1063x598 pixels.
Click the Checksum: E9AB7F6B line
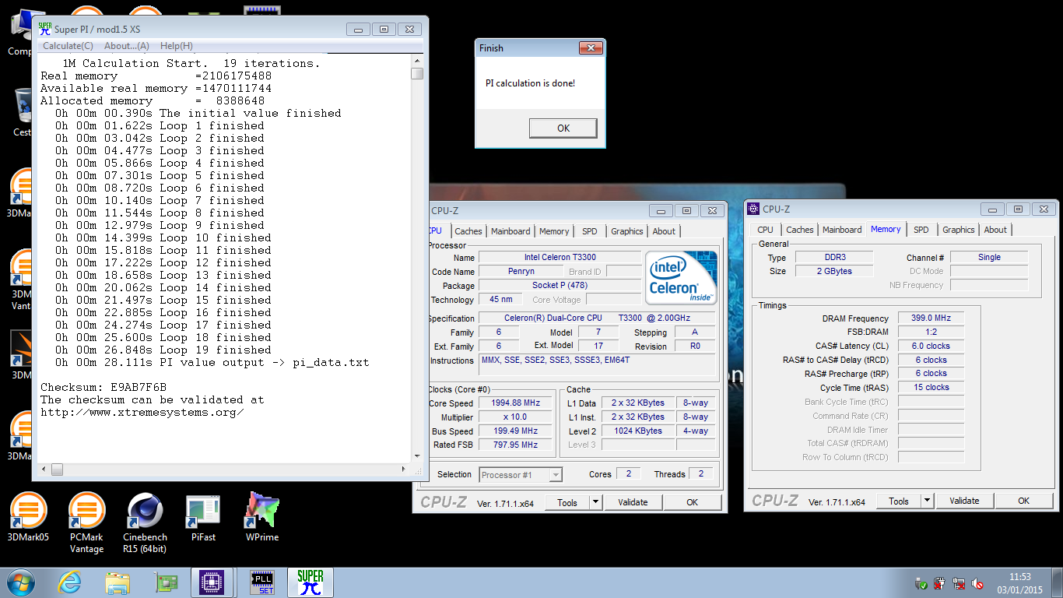(x=103, y=387)
